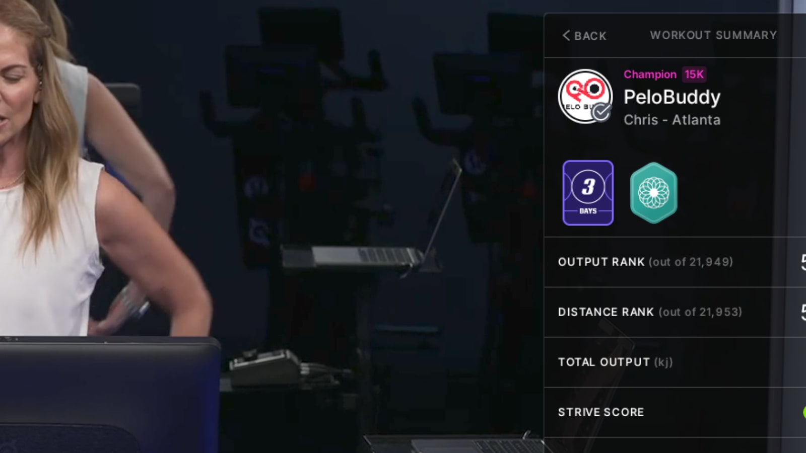Click the out of 21,949 riders text
Image resolution: width=806 pixels, height=453 pixels.
point(691,262)
